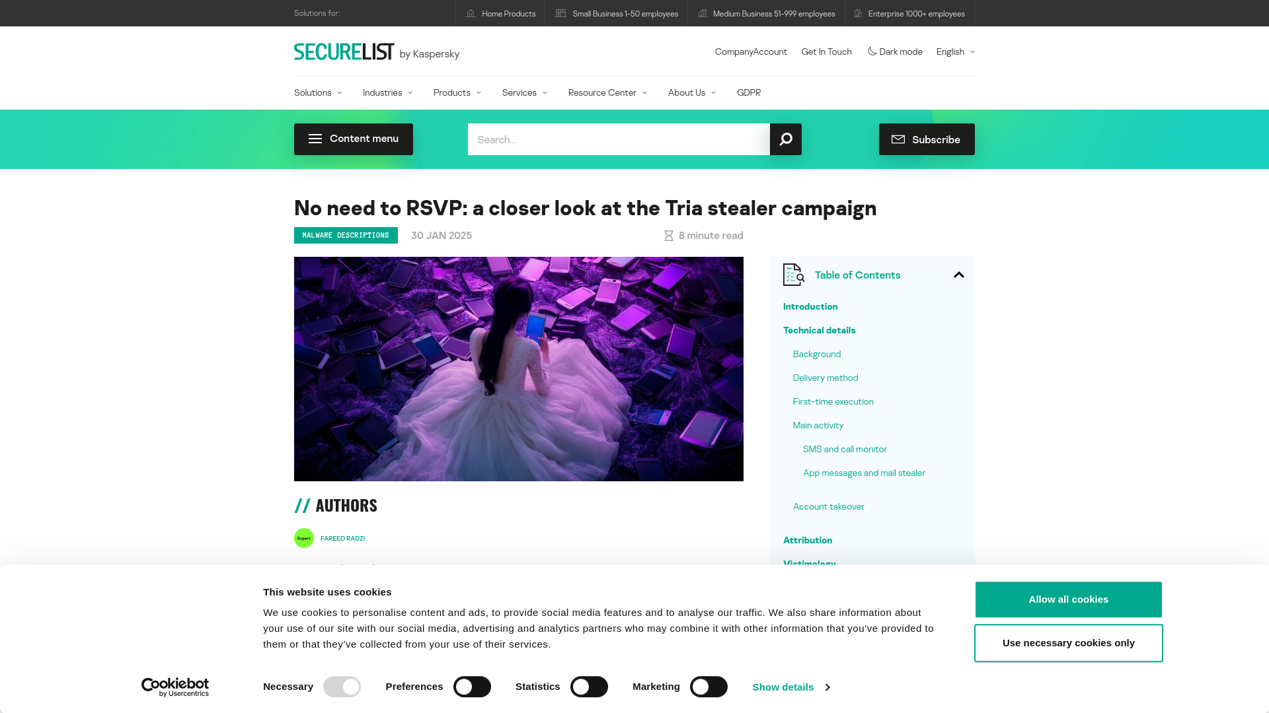
Task: Click the Table of Contents collapse chevron
Action: [x=959, y=274]
